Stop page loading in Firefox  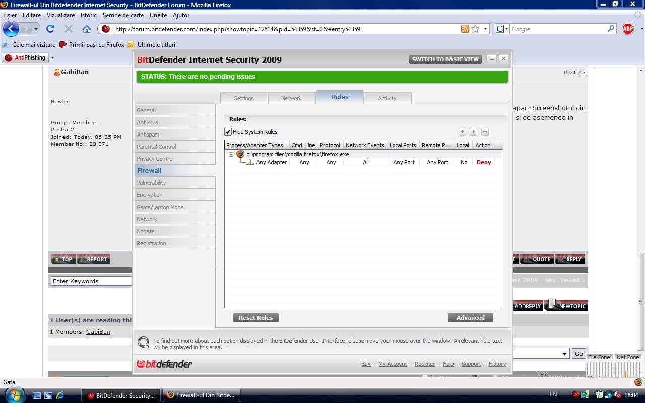point(69,29)
